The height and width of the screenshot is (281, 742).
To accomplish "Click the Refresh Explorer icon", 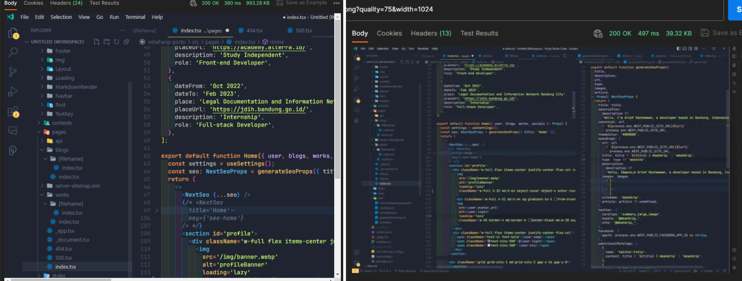I will [x=116, y=42].
